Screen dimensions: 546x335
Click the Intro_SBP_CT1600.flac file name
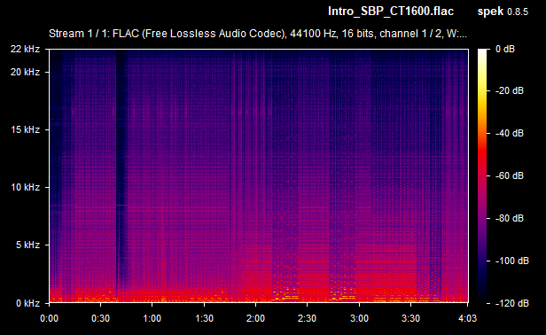[x=391, y=12]
